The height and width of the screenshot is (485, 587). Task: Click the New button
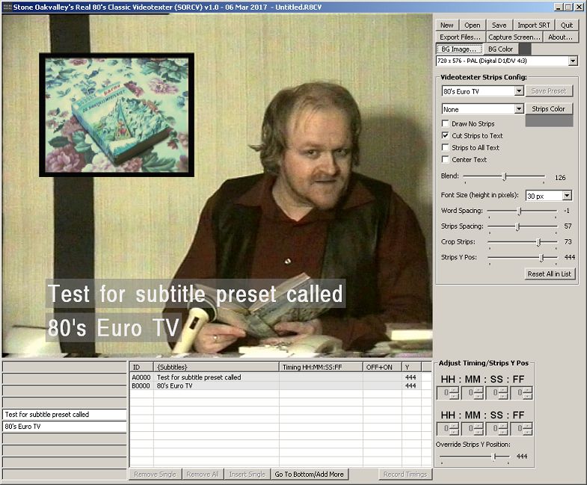point(447,25)
